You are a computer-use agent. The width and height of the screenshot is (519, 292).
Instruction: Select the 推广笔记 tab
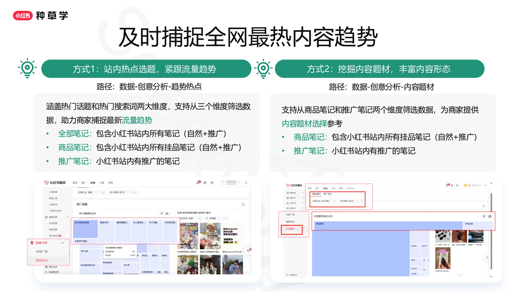click(x=328, y=194)
